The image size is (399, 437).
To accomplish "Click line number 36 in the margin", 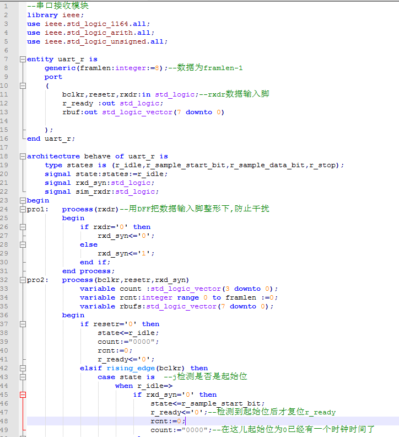I will tap(6, 315).
